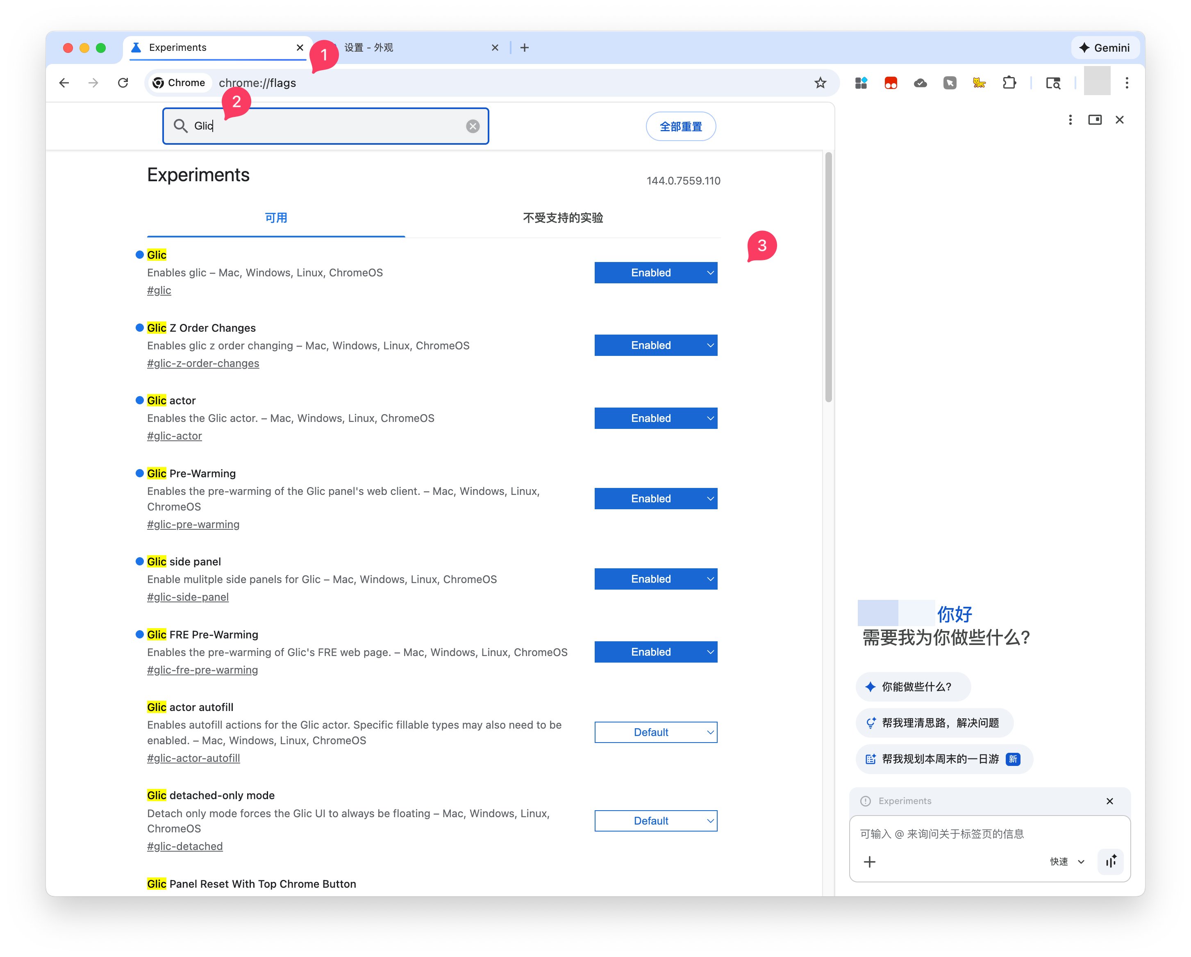The width and height of the screenshot is (1191, 957).
Task: Go back using the browser back arrow
Action: click(x=64, y=83)
